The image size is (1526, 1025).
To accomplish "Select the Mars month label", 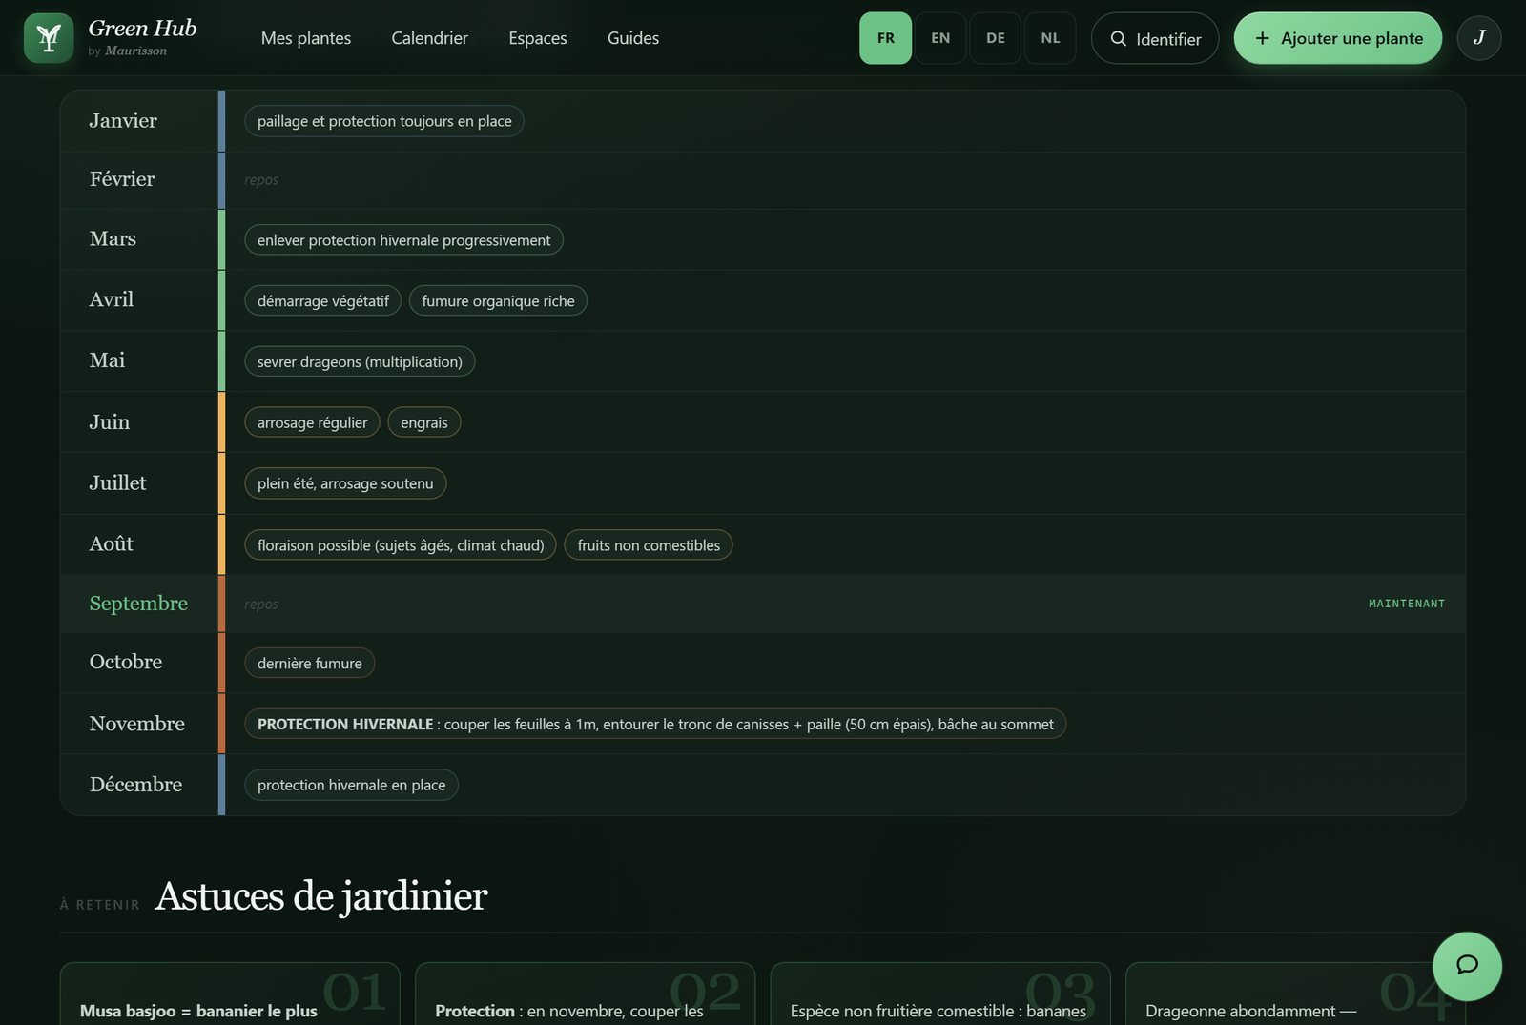I will pyautogui.click(x=113, y=239).
